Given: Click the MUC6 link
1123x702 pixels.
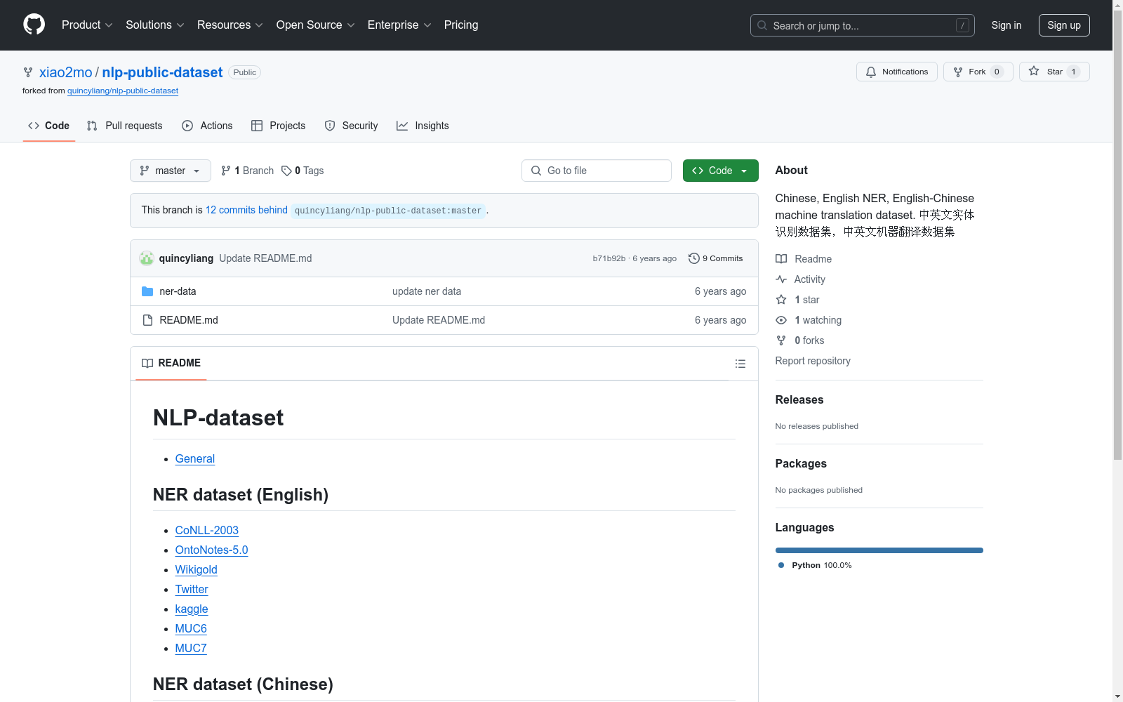Looking at the screenshot, I should pos(191,628).
